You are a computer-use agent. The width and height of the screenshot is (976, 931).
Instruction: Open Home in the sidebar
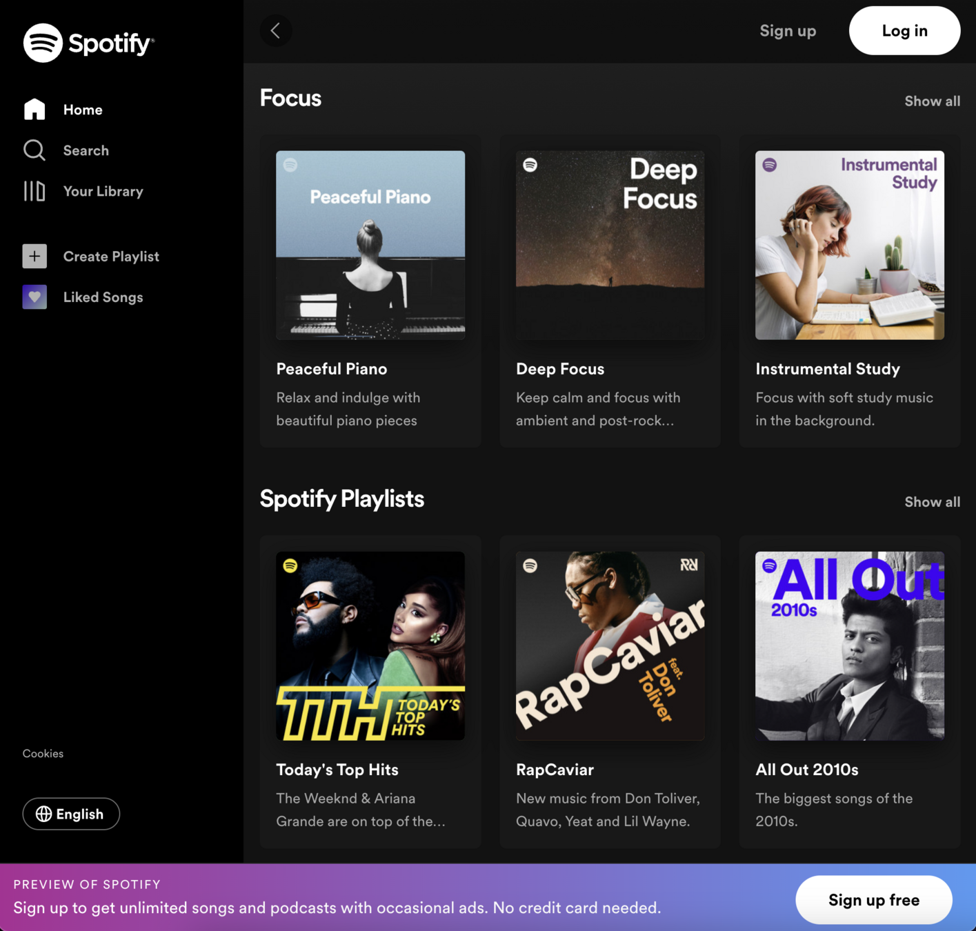click(83, 110)
